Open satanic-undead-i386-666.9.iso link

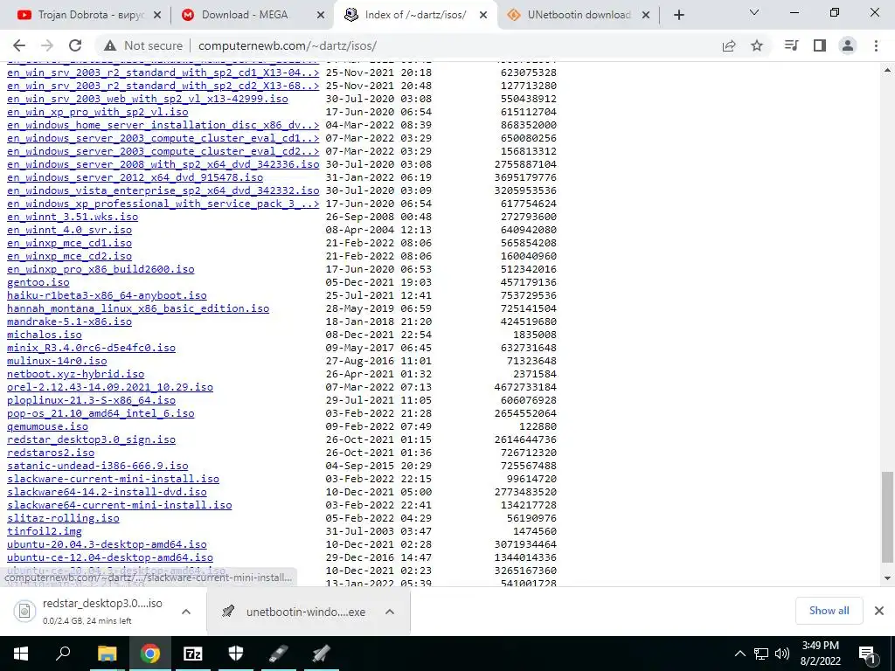98,466
